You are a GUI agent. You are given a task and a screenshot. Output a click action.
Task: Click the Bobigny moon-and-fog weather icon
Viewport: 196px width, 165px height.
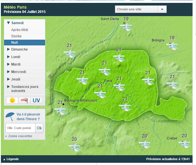coord(172,46)
